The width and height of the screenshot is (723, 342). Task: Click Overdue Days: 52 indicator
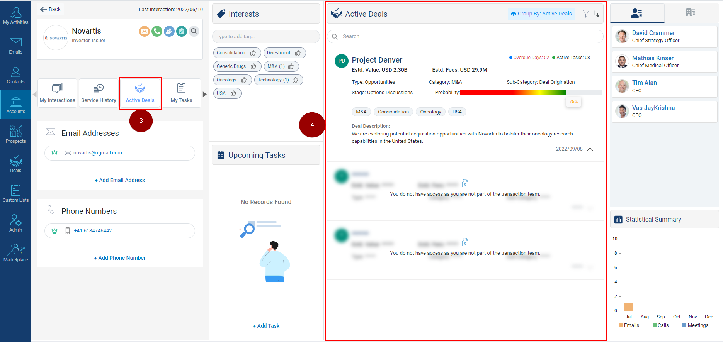click(x=529, y=58)
